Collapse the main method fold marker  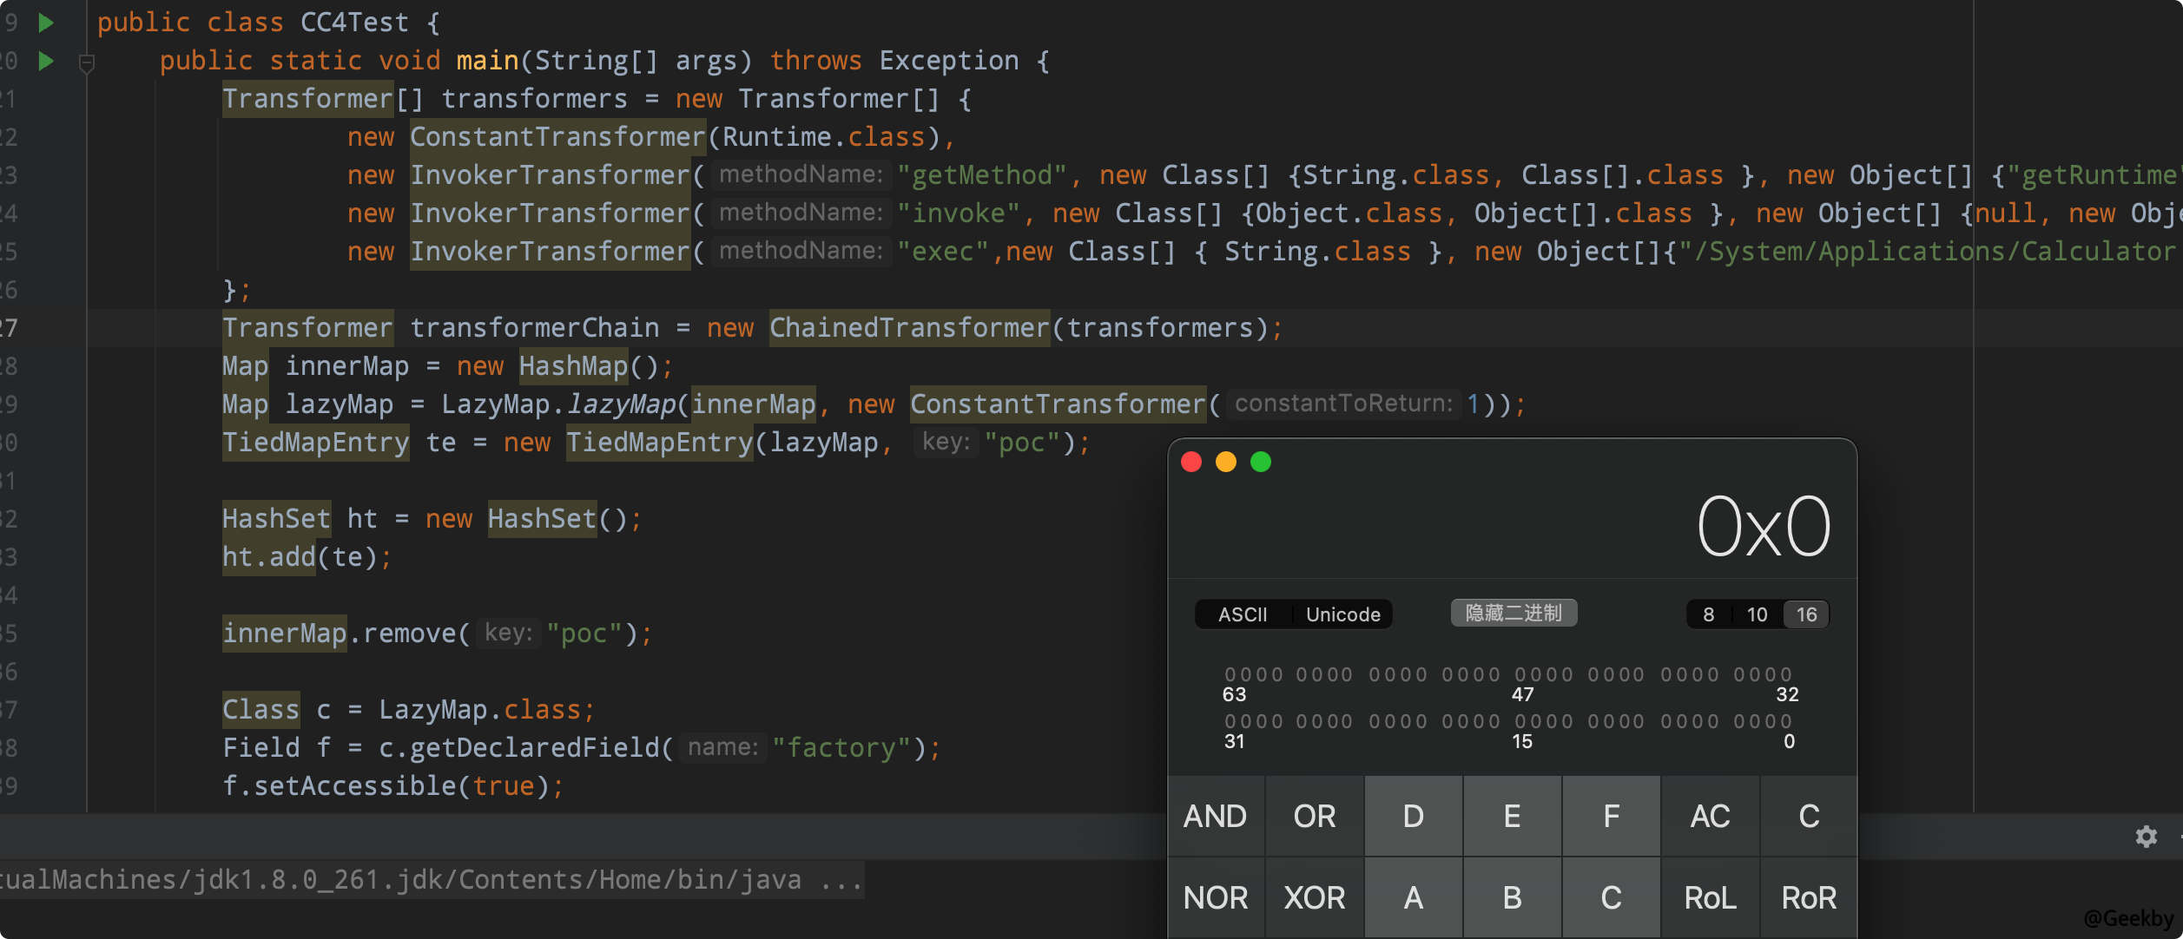pyautogui.click(x=86, y=62)
